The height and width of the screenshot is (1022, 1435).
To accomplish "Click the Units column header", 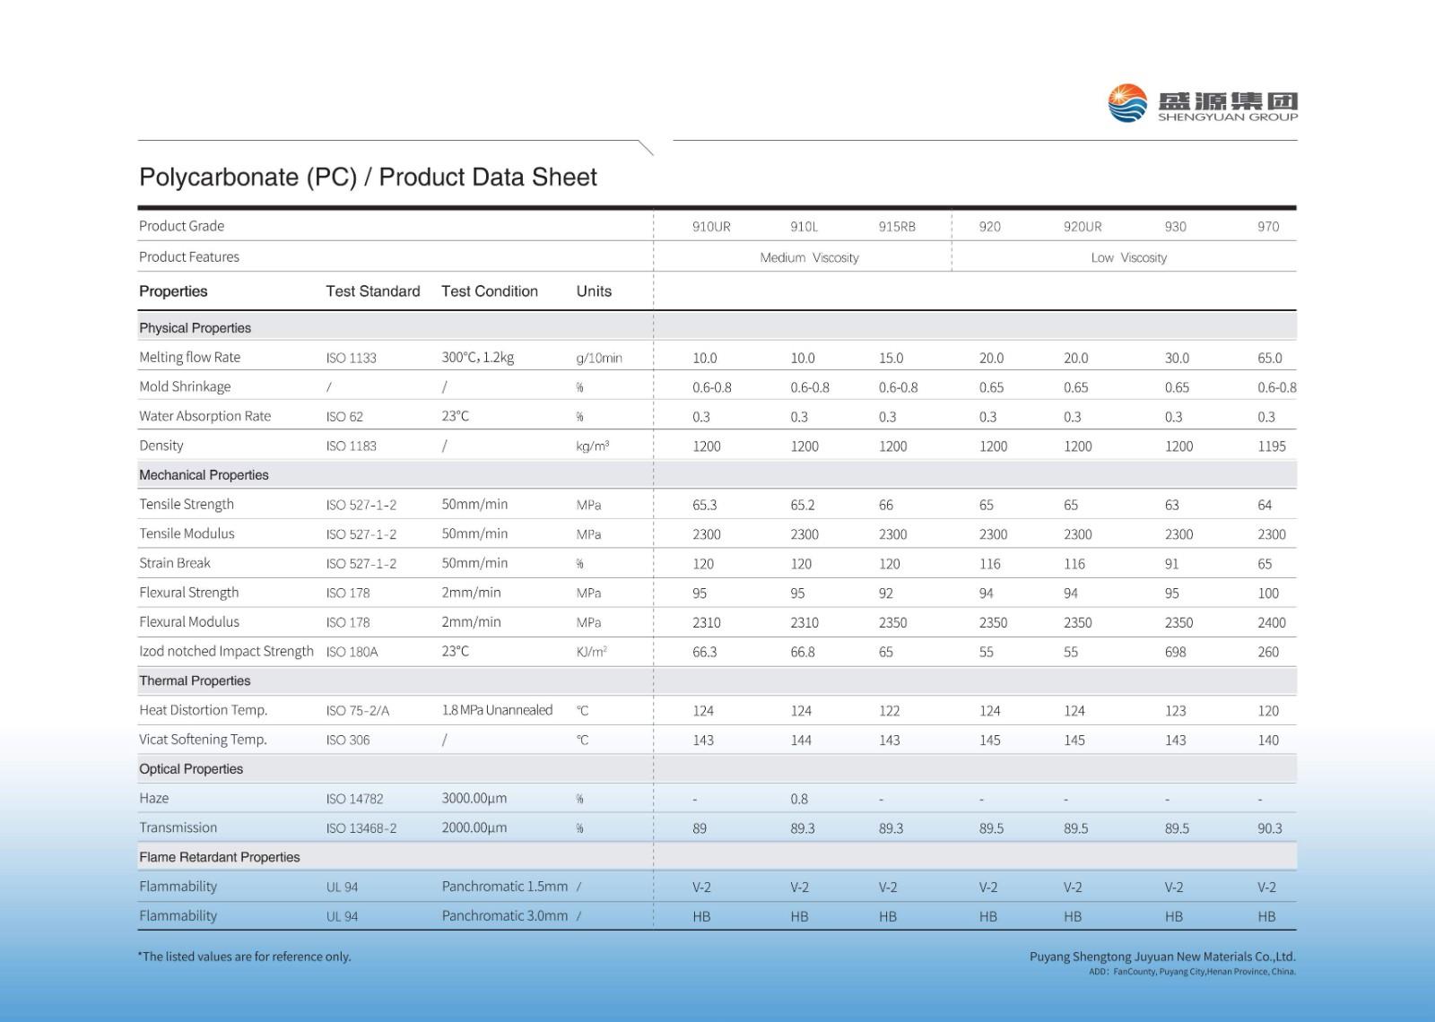I will coord(594,291).
